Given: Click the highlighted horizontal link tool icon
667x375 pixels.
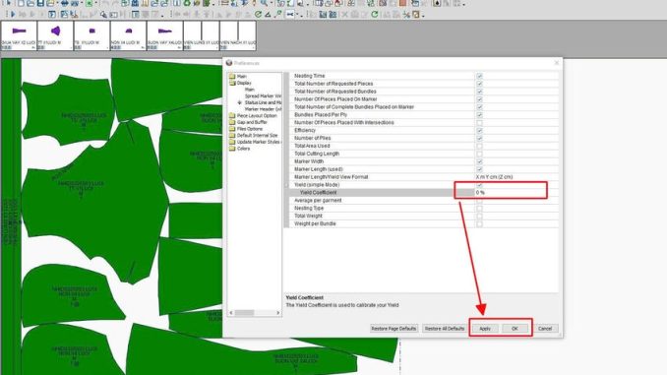Looking at the screenshot, I should 290,14.
